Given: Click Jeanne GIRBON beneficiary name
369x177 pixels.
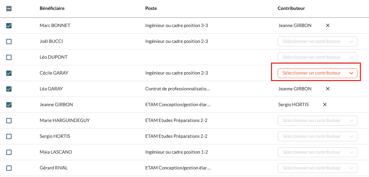Looking at the screenshot, I should 56,104.
